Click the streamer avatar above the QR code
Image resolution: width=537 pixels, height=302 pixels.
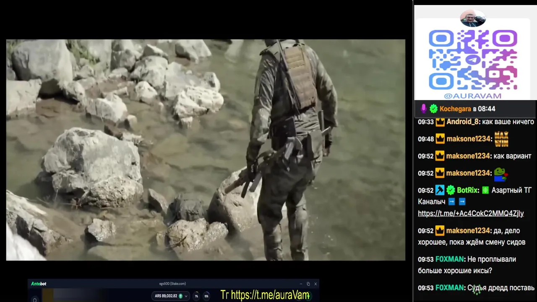[x=473, y=18]
